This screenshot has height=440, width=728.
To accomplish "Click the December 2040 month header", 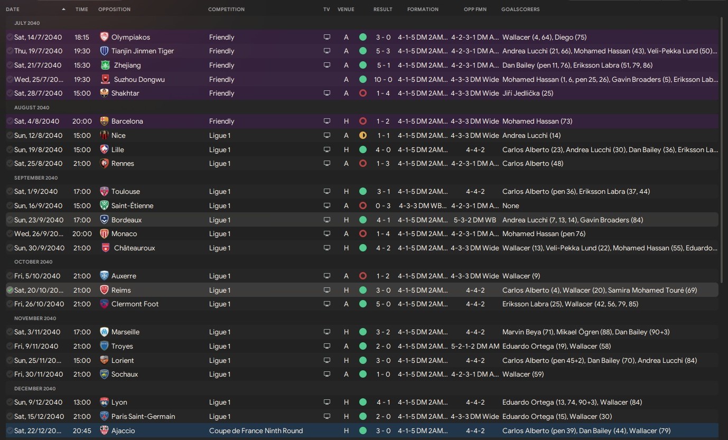I will point(35,388).
